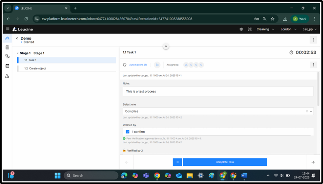This screenshot has width=323, height=184.
Task: Open the calendar icon in sidebar
Action: (7, 66)
